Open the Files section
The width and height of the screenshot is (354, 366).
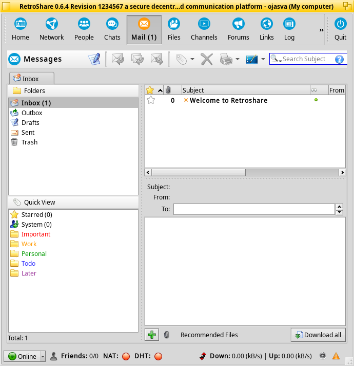click(174, 30)
